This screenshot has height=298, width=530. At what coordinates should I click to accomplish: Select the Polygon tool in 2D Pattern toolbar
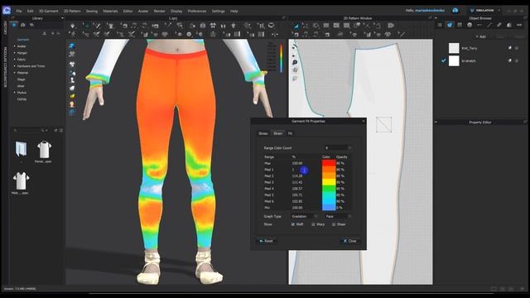pos(316,26)
